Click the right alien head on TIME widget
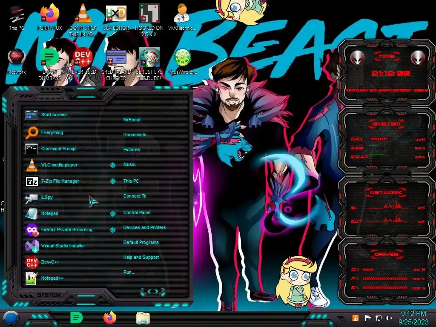Image resolution: width=436 pixels, height=327 pixels. pyautogui.click(x=418, y=57)
